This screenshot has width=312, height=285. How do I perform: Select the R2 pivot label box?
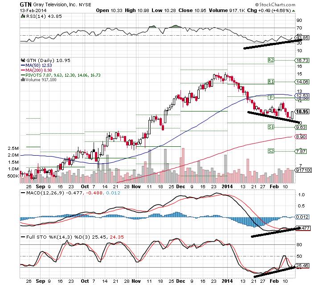click(271, 60)
